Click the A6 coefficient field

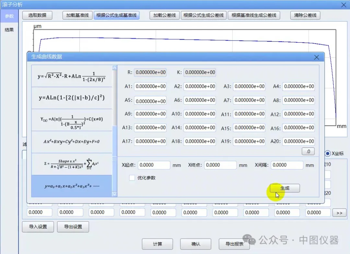coord(200,100)
